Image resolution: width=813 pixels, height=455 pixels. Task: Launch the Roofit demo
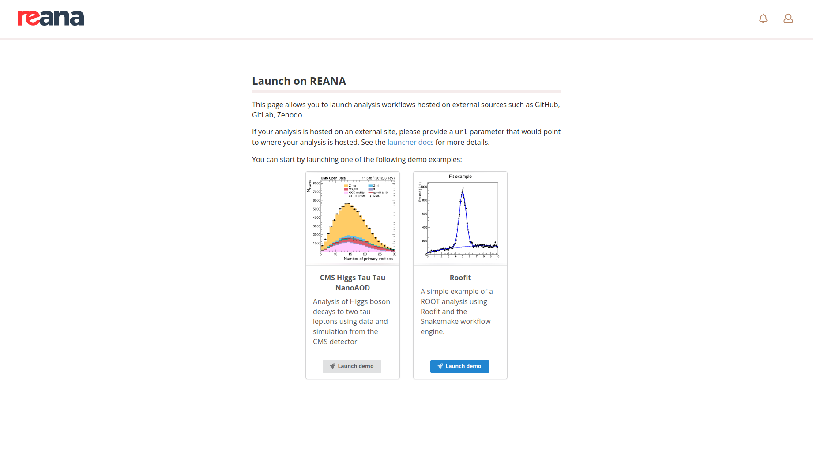click(459, 366)
